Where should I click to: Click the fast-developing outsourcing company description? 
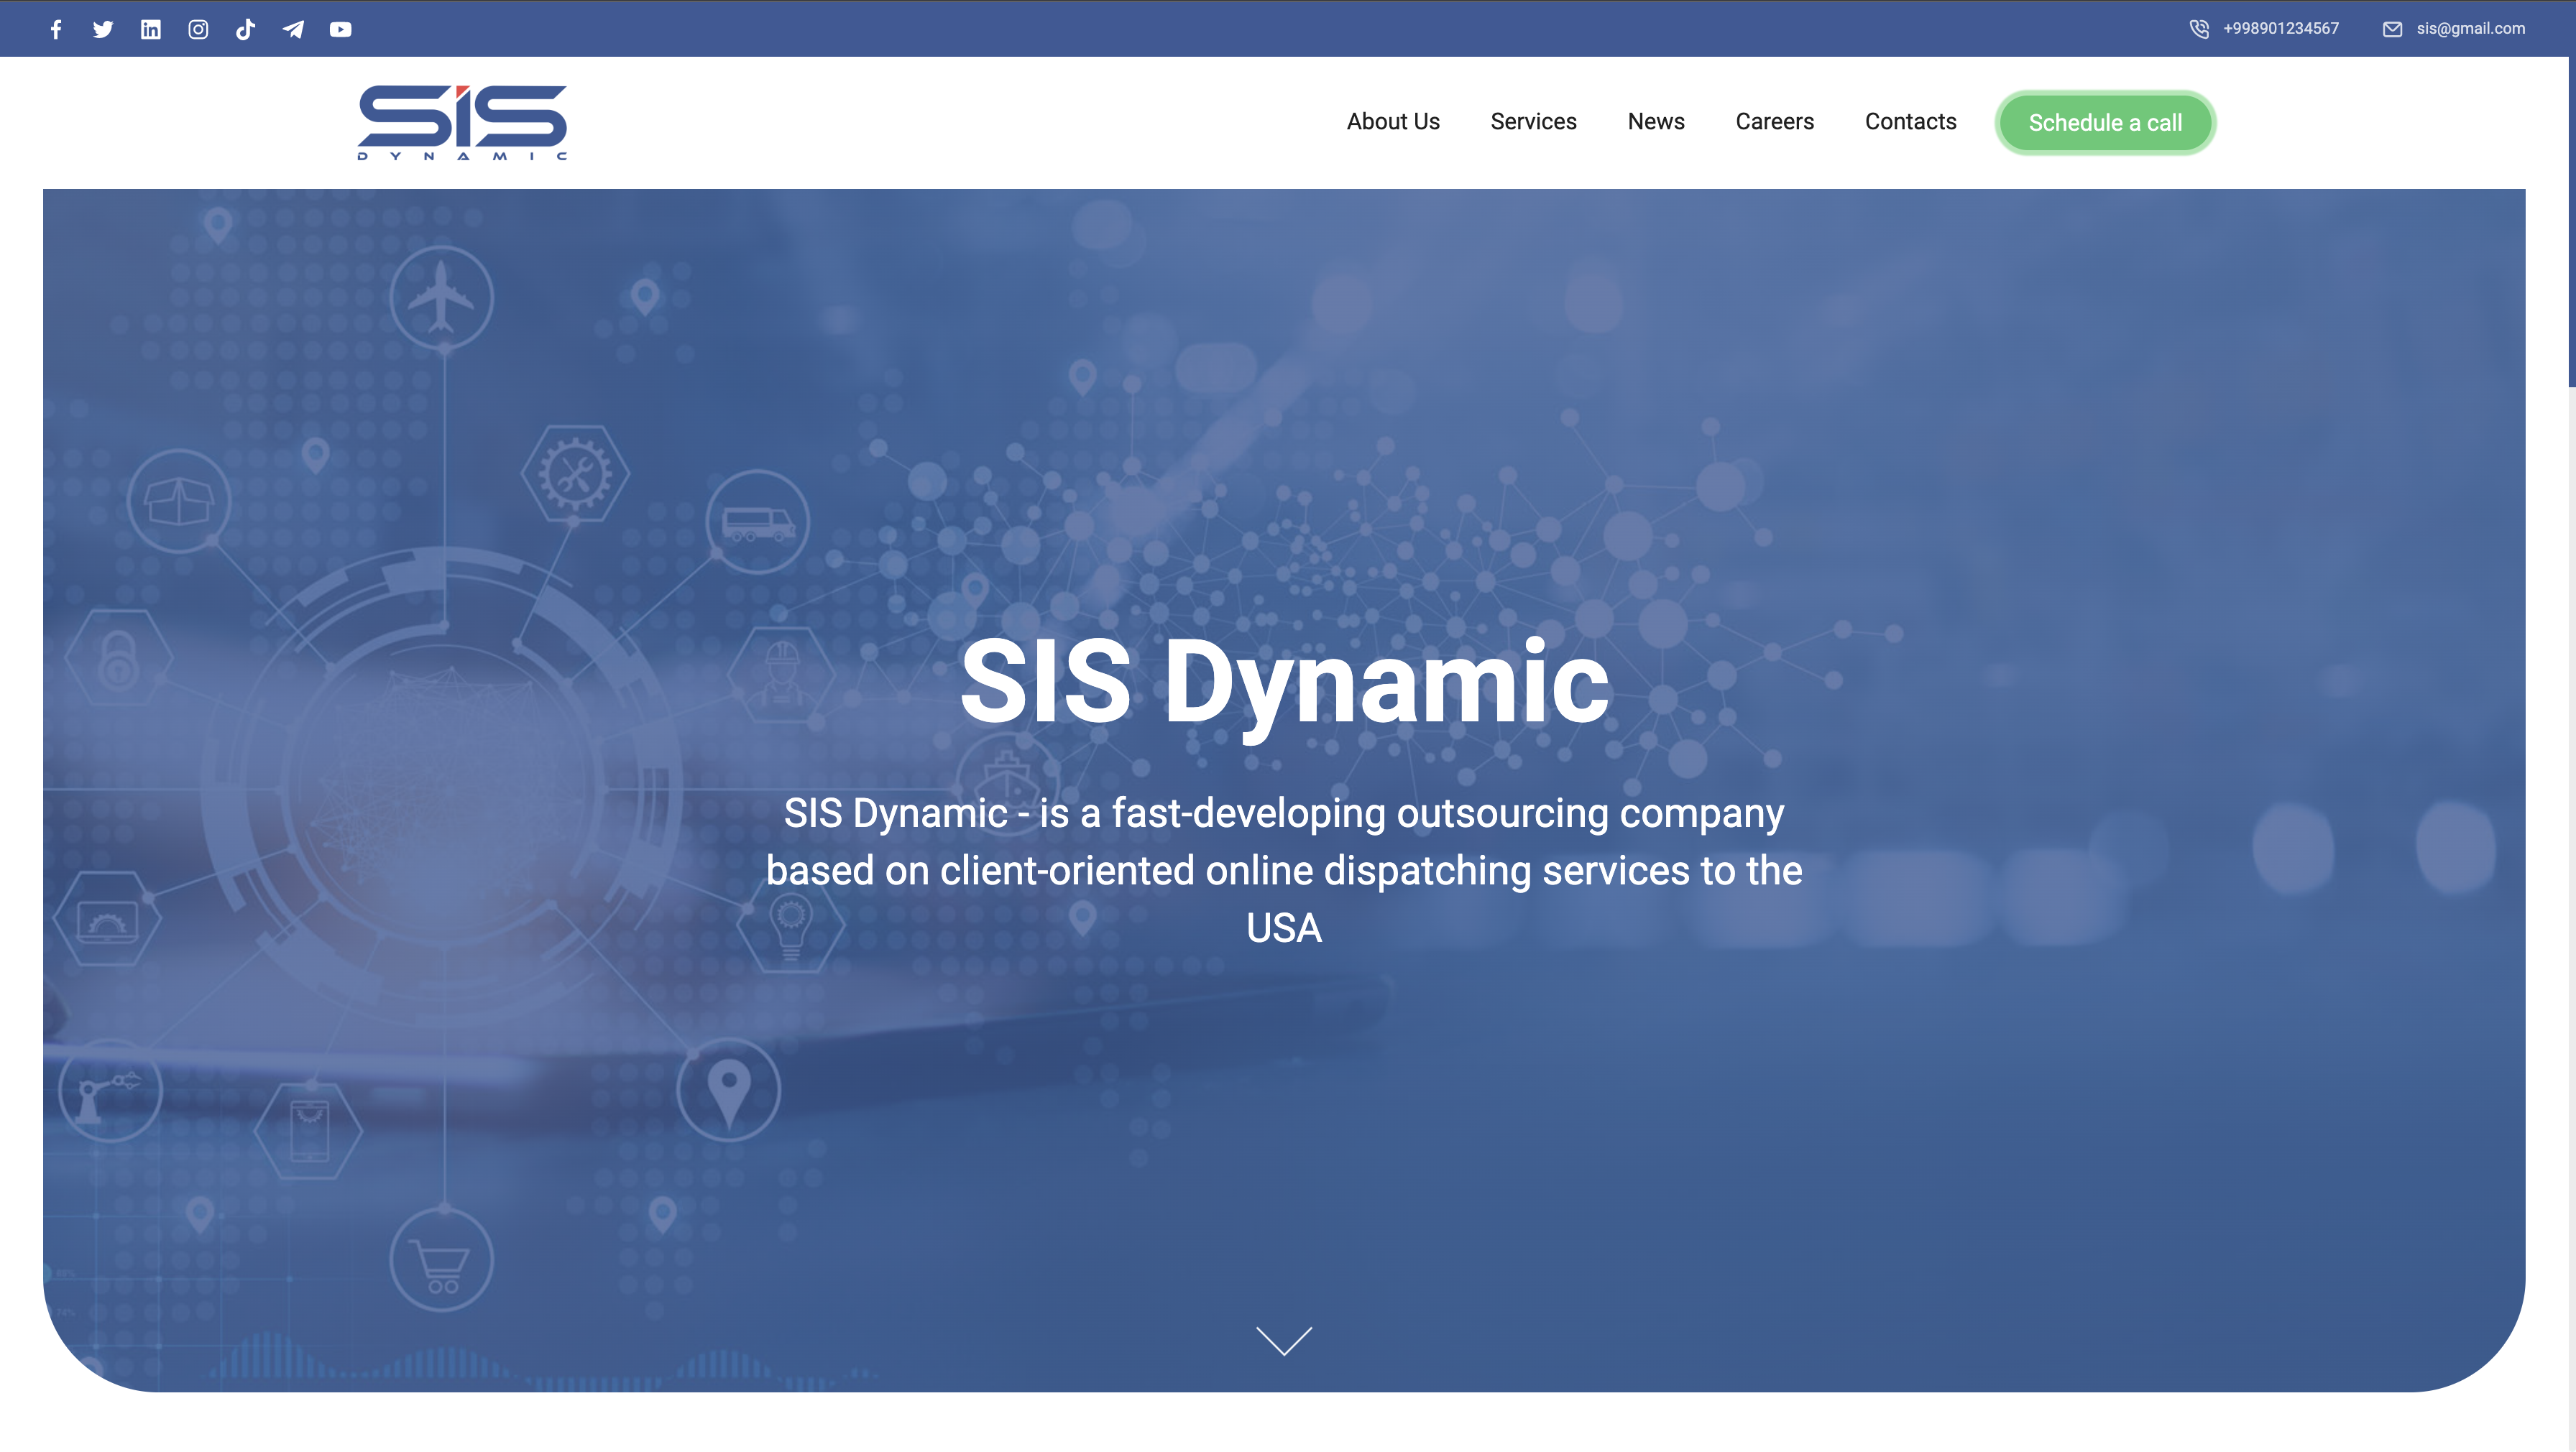coord(1284,870)
